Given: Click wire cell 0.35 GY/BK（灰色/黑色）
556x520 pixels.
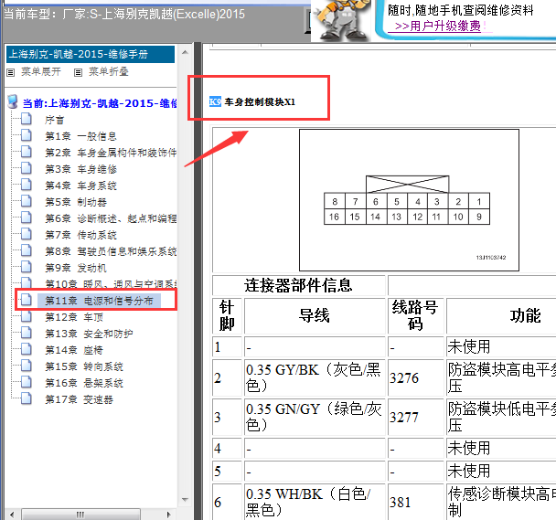Looking at the screenshot, I should 315,377.
